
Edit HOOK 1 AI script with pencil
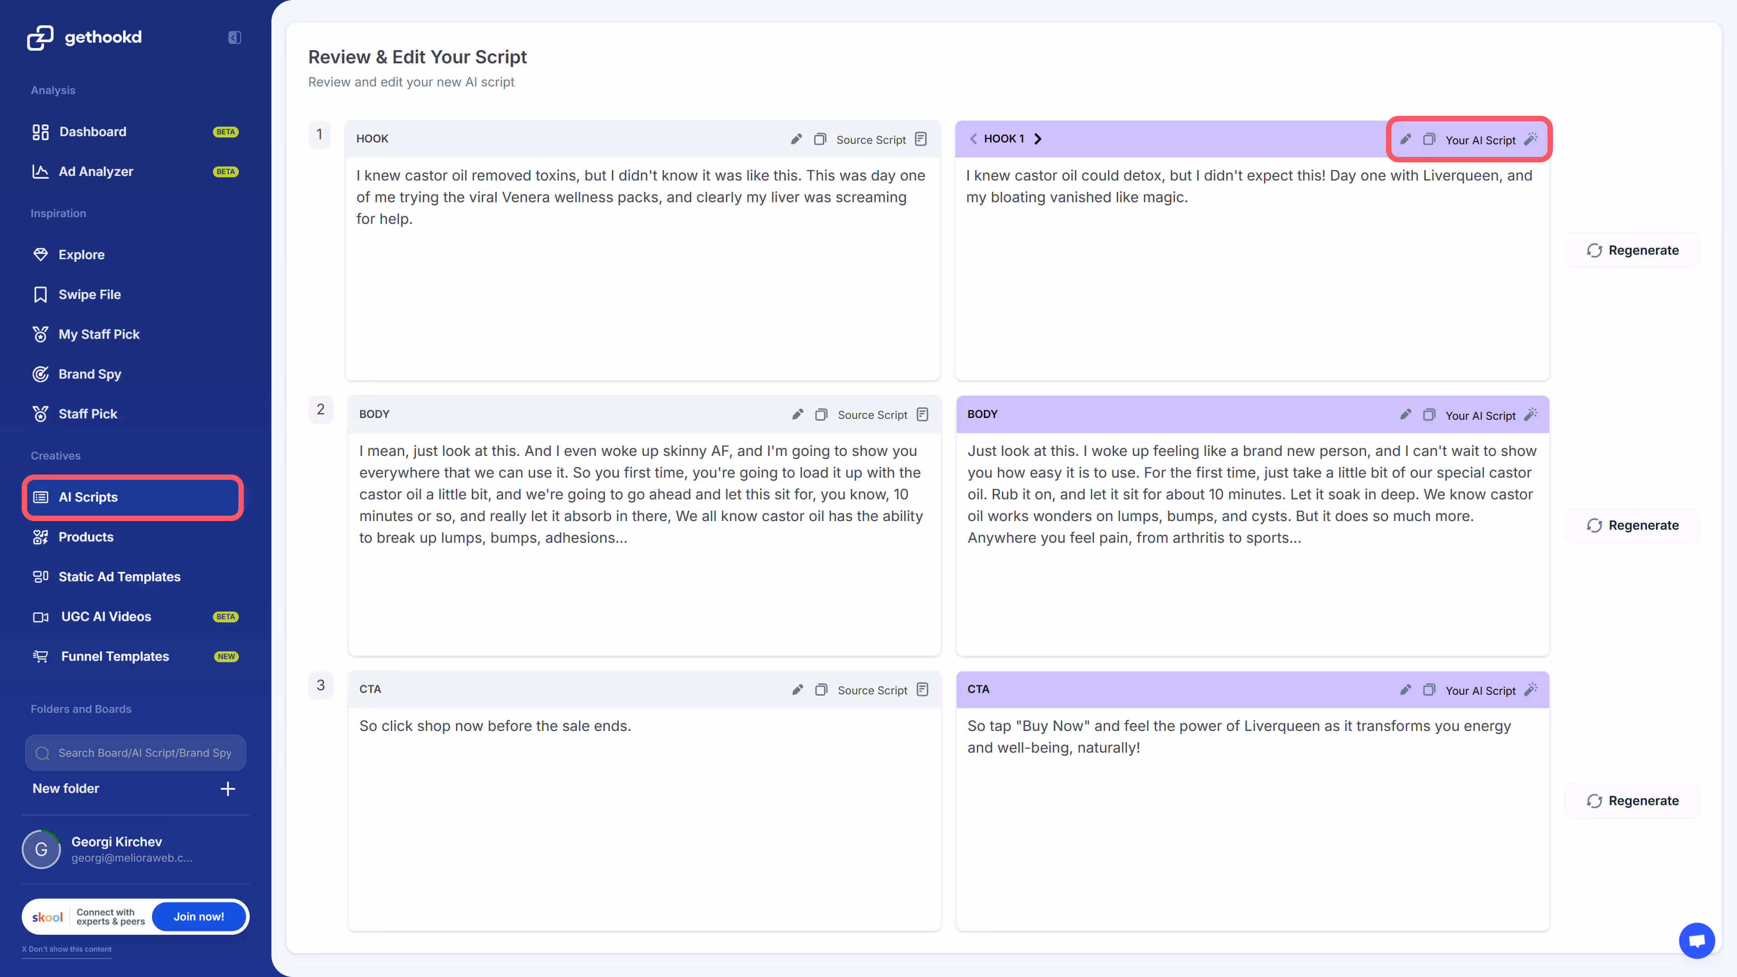pyautogui.click(x=1405, y=139)
